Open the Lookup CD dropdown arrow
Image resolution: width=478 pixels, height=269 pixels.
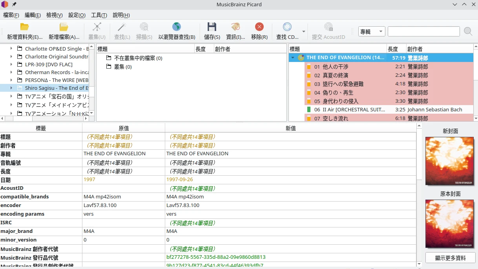[x=303, y=32]
